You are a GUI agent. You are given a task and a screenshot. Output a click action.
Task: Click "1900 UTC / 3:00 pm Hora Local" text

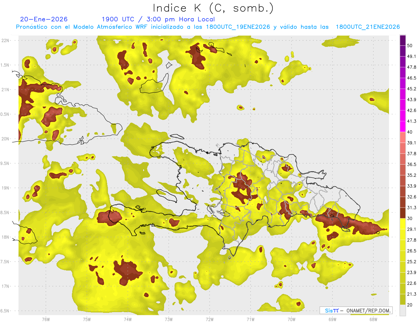point(158,19)
